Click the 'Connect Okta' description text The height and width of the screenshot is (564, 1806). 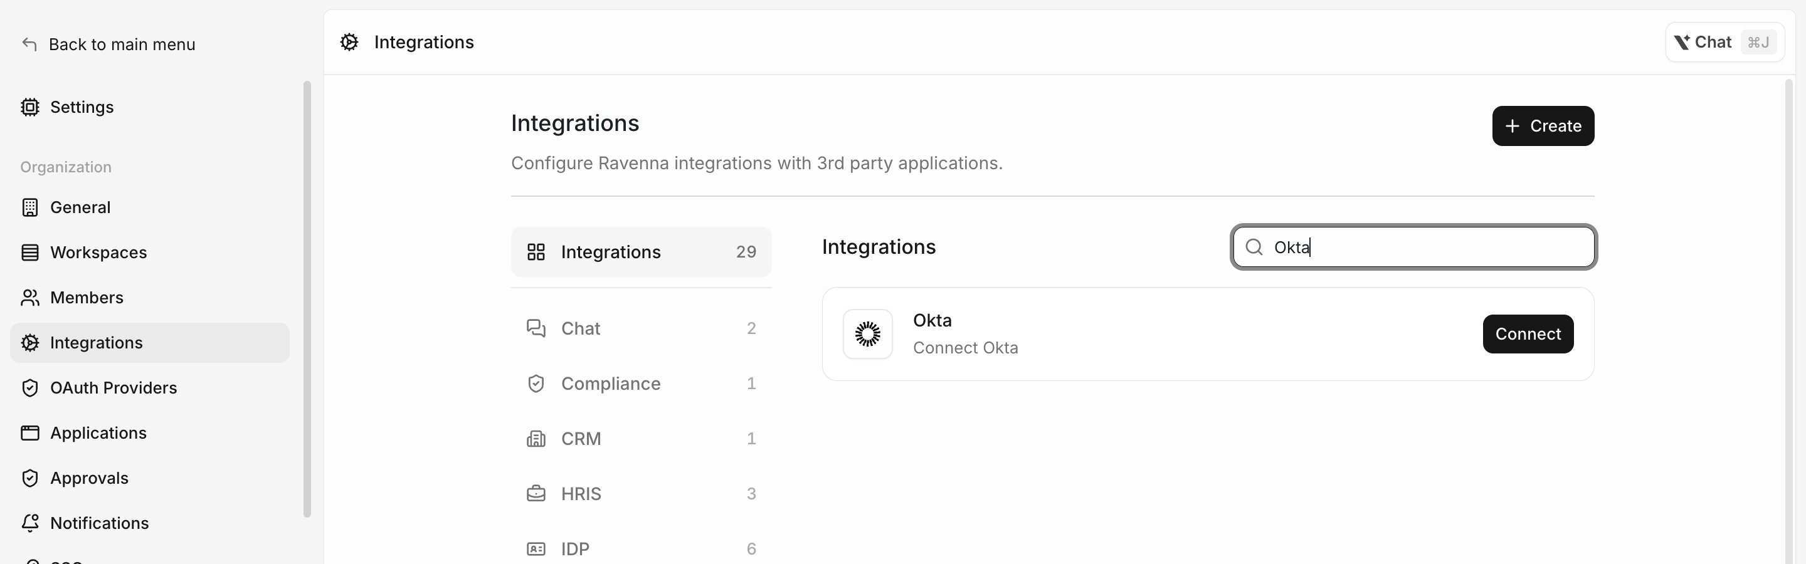[966, 348]
